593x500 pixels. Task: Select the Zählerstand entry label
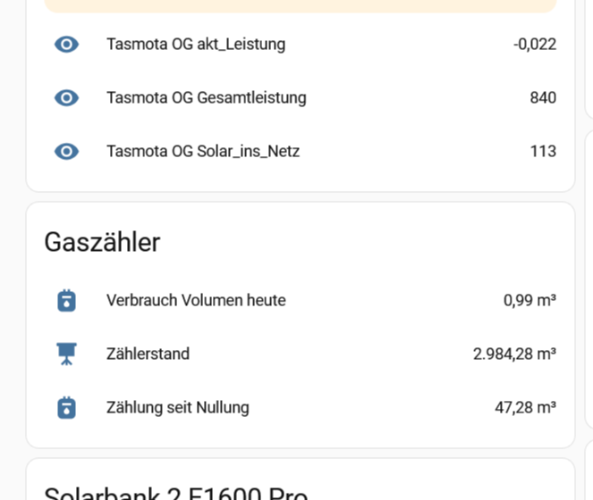coord(148,354)
